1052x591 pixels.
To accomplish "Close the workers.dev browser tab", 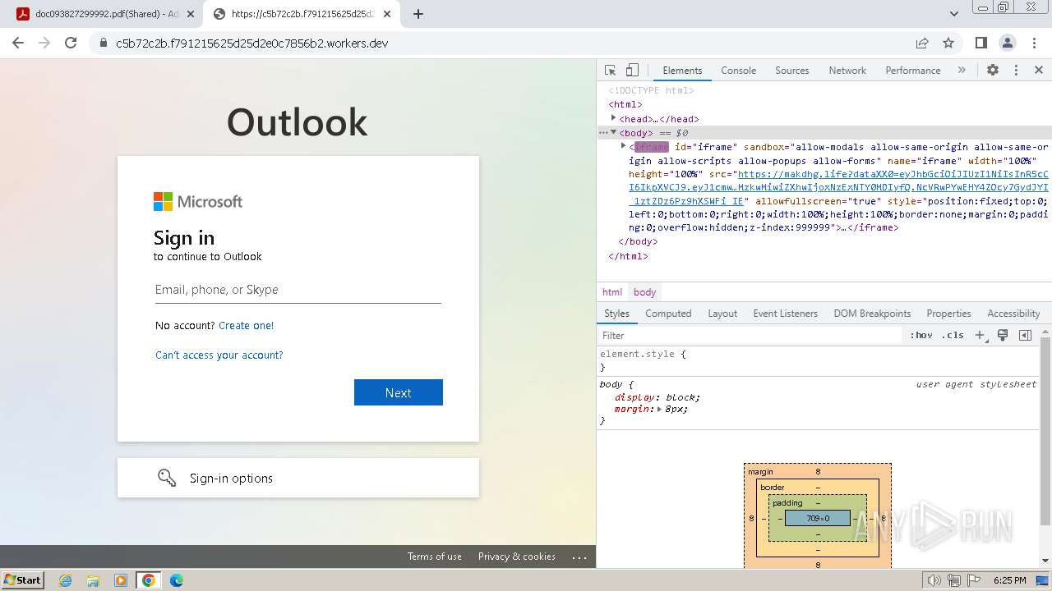I will click(x=387, y=14).
